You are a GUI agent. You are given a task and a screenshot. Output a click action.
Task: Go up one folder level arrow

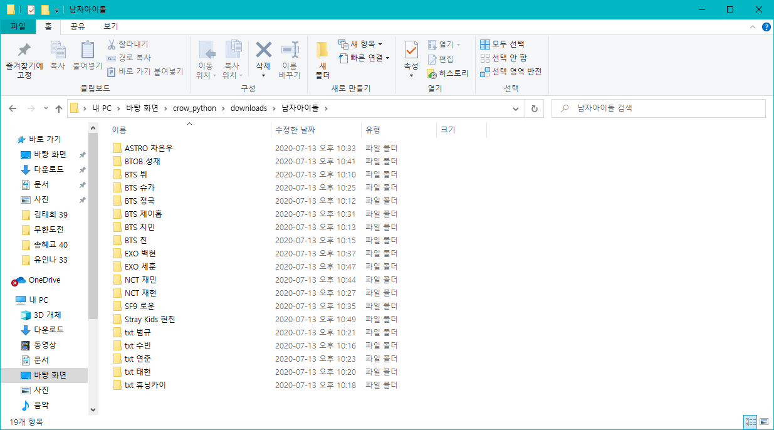[59, 108]
